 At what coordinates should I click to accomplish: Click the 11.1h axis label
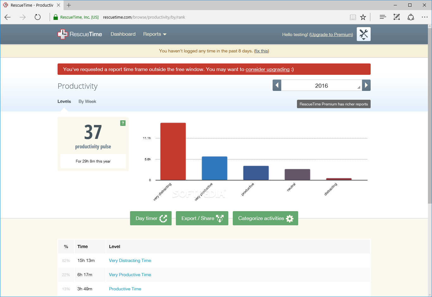click(147, 138)
